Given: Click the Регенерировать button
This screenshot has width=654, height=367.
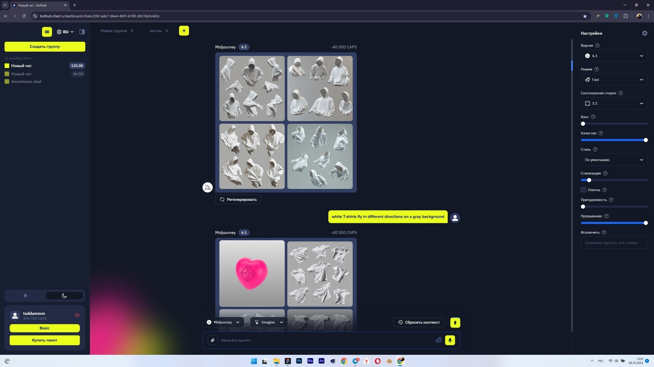Looking at the screenshot, I should [238, 199].
